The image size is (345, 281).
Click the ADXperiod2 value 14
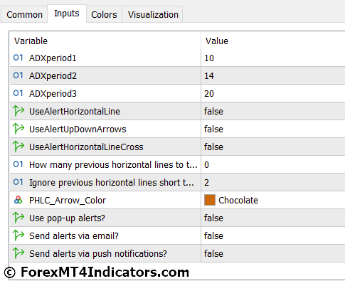point(209,76)
